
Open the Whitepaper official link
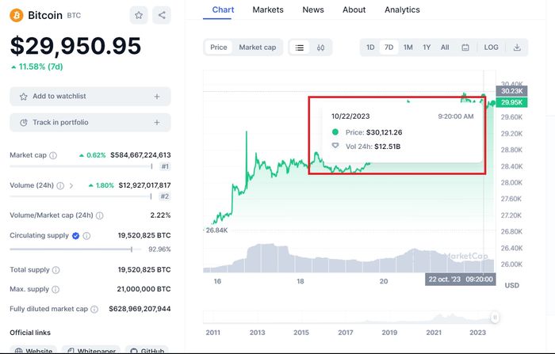pyautogui.click(x=92, y=350)
